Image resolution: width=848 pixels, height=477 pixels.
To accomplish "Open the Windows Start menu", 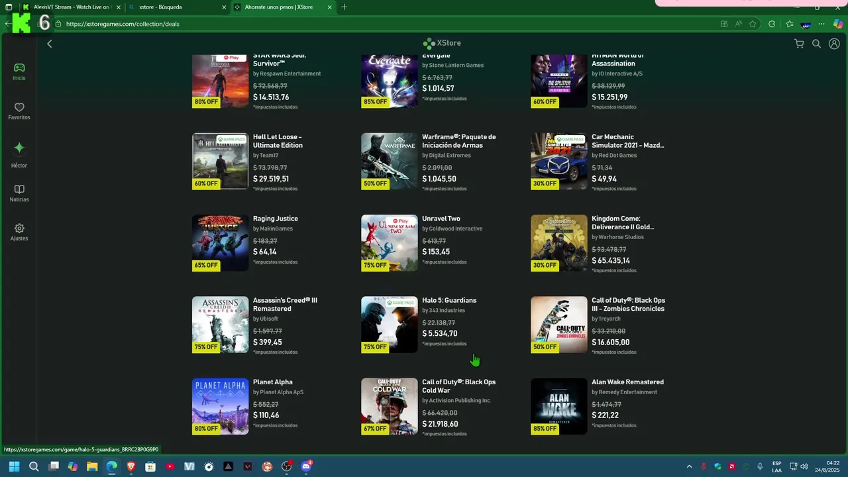I will (14, 466).
